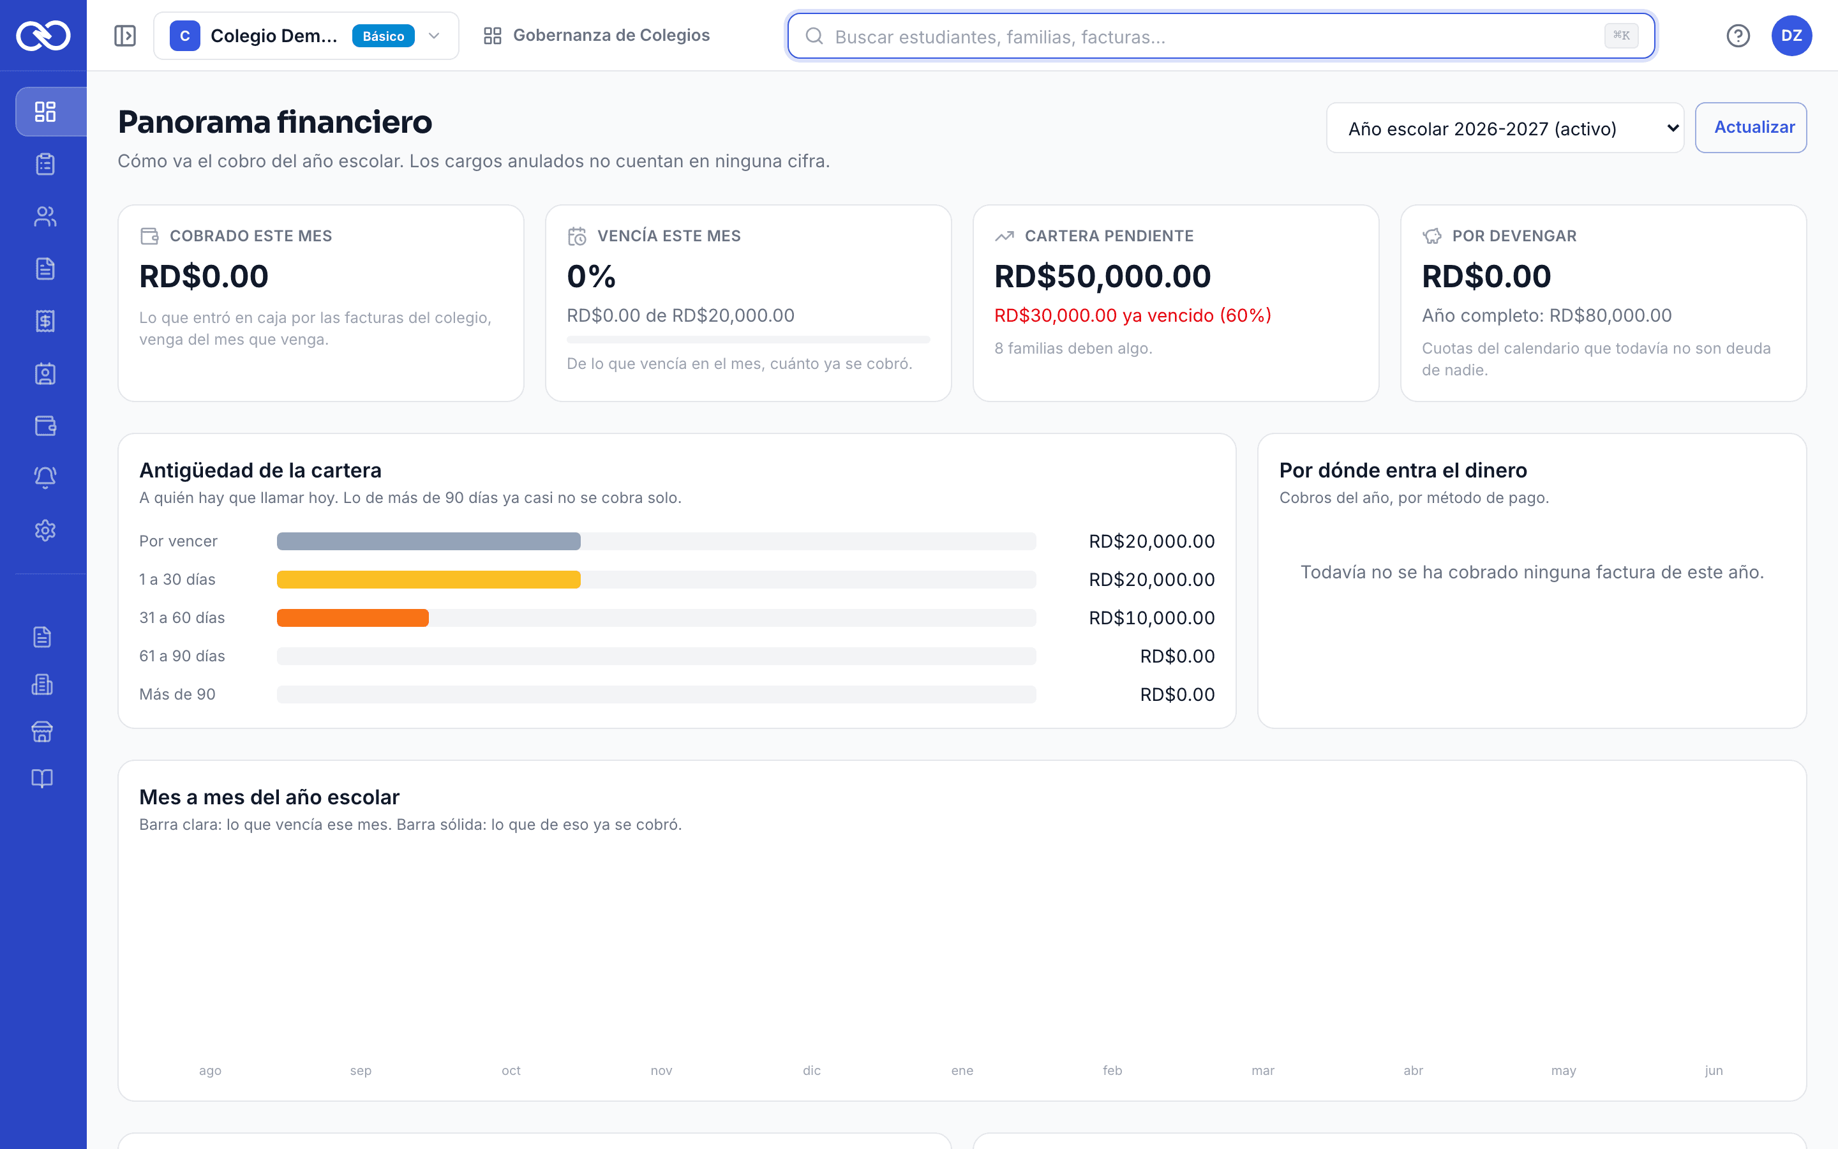
Task: Click the CARTERA PENDIENTE card
Action: click(1176, 303)
